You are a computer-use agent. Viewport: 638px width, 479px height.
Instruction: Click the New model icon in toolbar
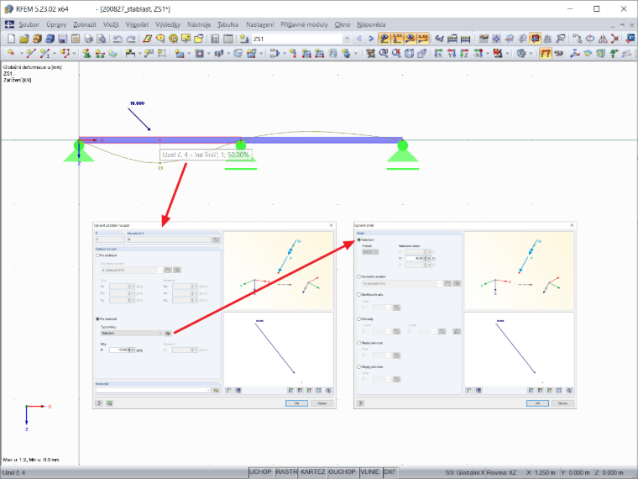(x=12, y=39)
